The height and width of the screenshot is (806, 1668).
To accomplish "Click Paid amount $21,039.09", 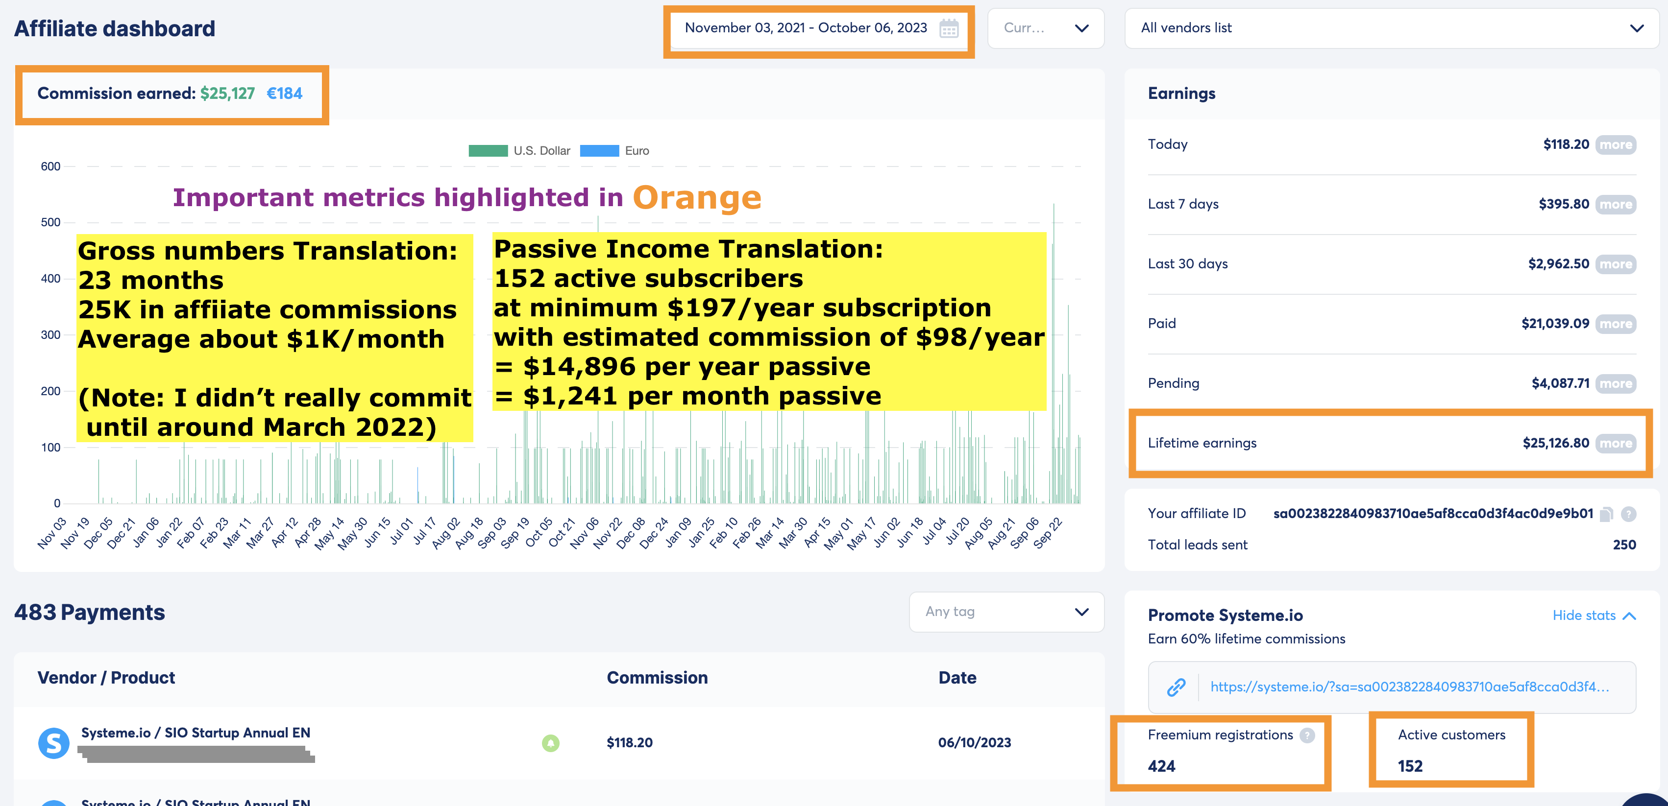I will coord(1555,324).
